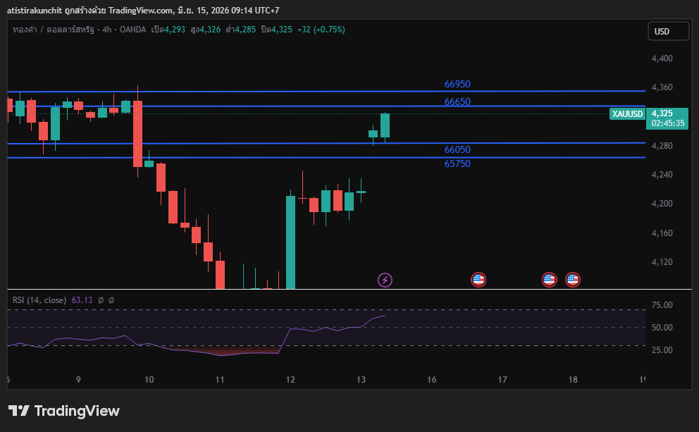This screenshot has width=699, height=432.
Task: Click the 4,360 price axis label
Action: point(662,87)
